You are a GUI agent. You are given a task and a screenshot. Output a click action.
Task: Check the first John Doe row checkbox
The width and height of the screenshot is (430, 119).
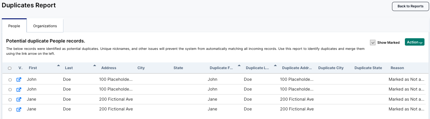tap(10, 80)
